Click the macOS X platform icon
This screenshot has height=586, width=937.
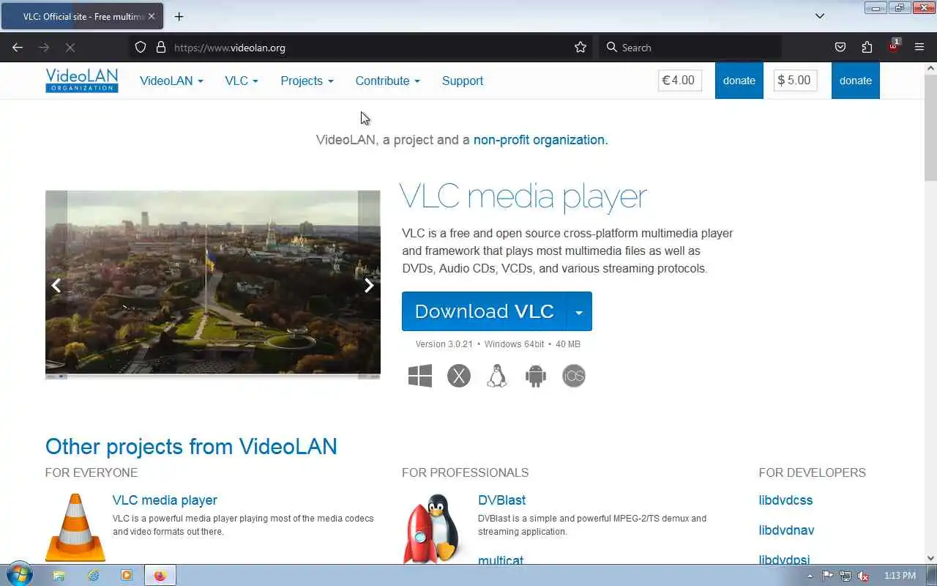[x=459, y=376]
